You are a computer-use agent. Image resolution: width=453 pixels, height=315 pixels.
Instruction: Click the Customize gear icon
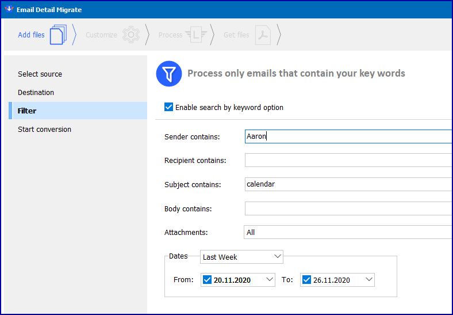point(131,35)
